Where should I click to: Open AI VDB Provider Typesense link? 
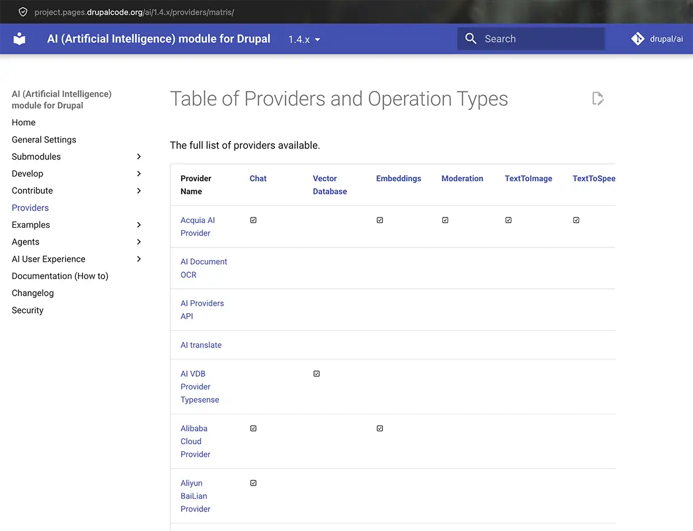point(200,387)
